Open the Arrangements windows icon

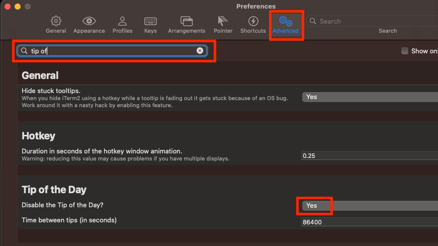[x=187, y=21]
